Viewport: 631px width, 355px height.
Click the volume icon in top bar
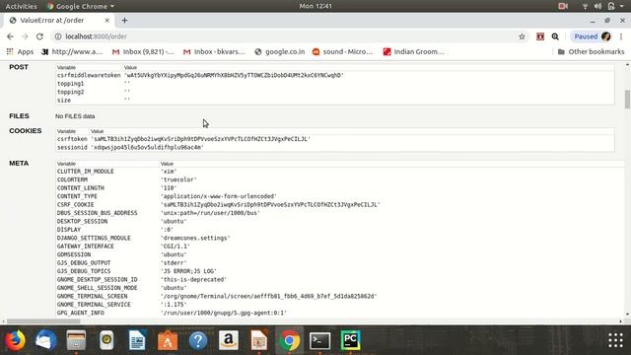pyautogui.click(x=597, y=6)
